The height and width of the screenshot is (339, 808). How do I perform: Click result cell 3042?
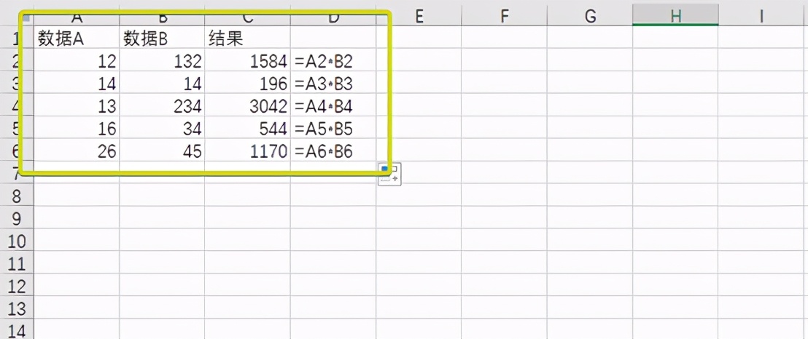click(247, 106)
